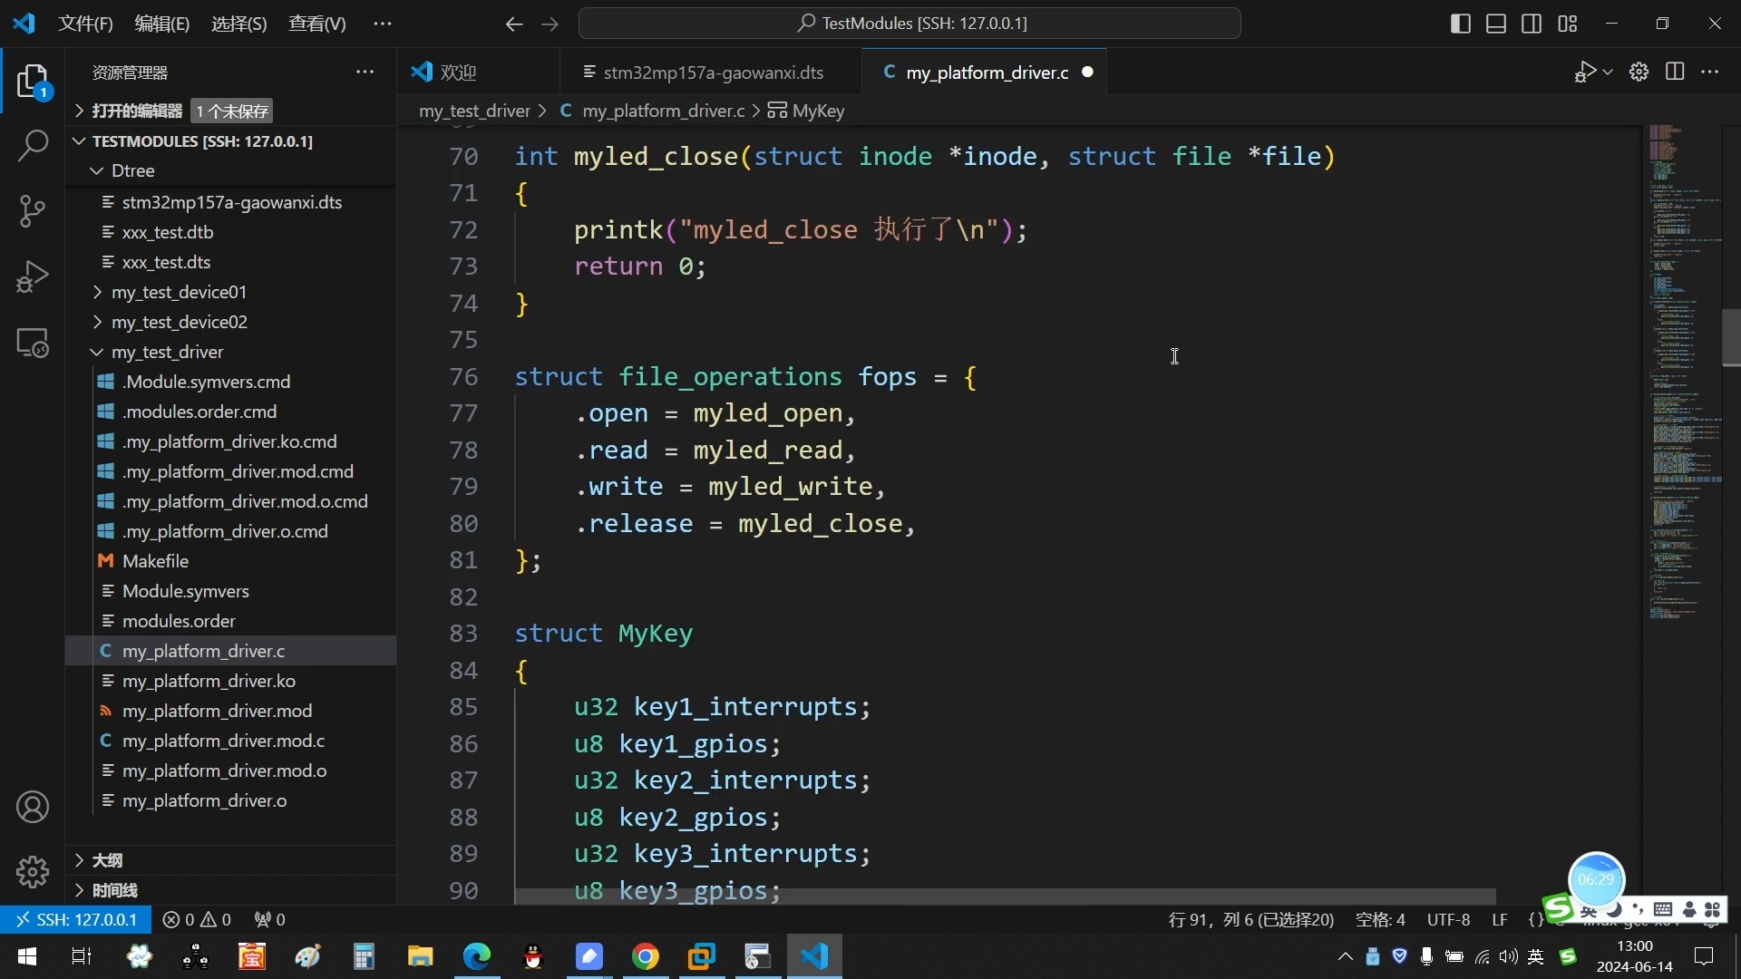
Task: Click forwarded ports status item
Action: click(x=270, y=919)
